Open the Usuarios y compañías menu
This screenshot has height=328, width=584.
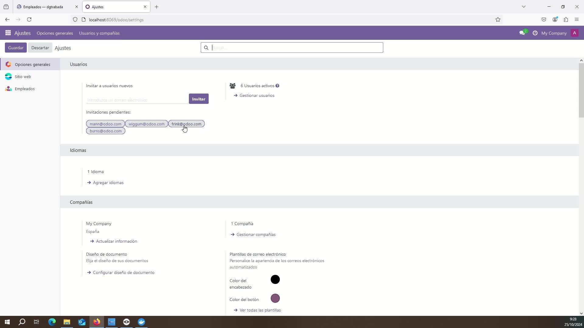[x=99, y=33]
